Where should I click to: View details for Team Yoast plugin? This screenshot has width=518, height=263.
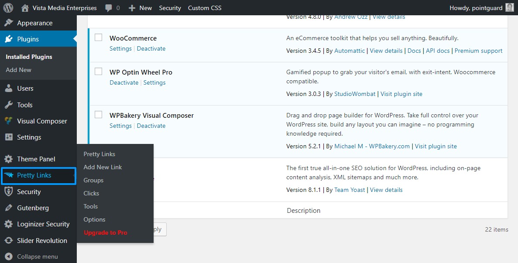pos(386,190)
